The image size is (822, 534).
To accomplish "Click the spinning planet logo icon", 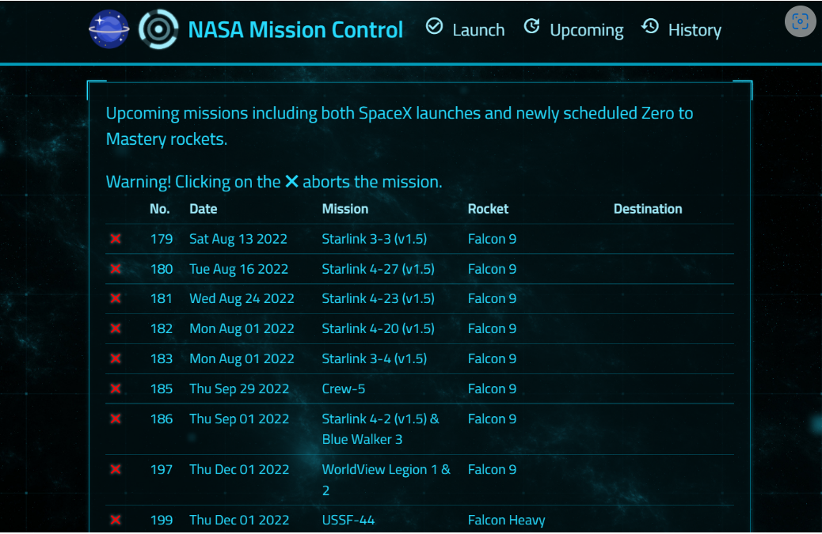I will 108,28.
